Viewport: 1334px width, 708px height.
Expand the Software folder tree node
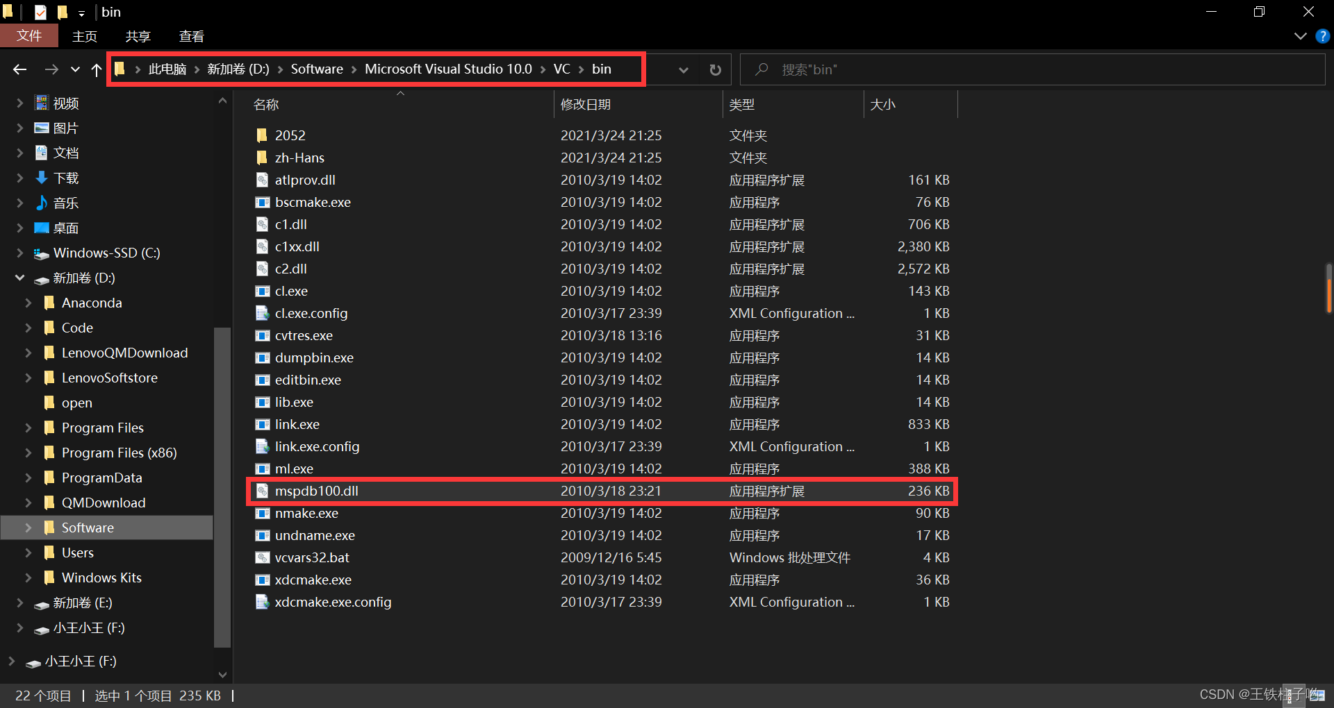coord(28,528)
